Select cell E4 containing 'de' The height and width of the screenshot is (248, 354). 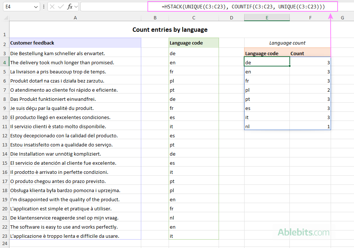(267, 61)
